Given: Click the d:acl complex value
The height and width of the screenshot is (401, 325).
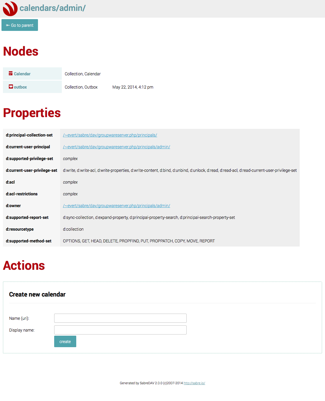Looking at the screenshot, I should point(70,182).
